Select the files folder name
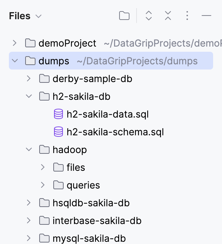This screenshot has height=244, width=222. click(76, 167)
